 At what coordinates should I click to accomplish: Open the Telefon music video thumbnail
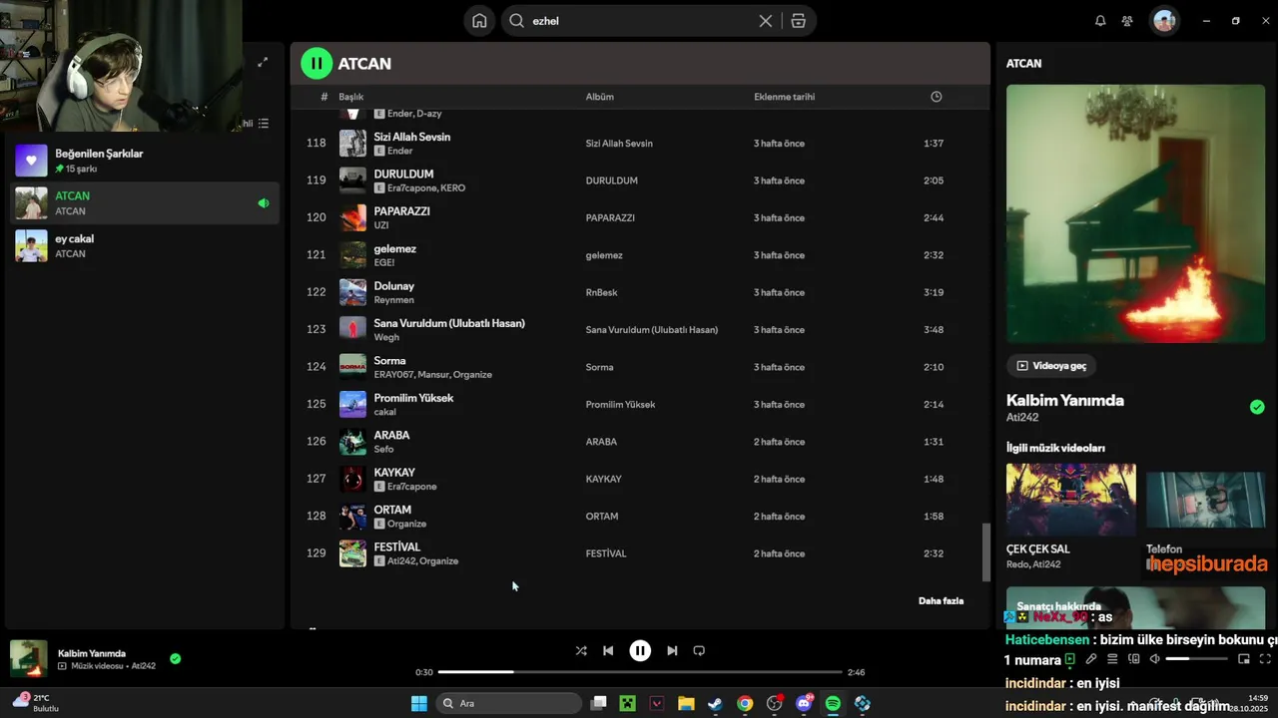[1205, 499]
